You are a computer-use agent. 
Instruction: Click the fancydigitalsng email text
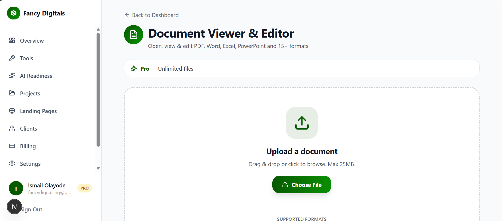click(50, 192)
